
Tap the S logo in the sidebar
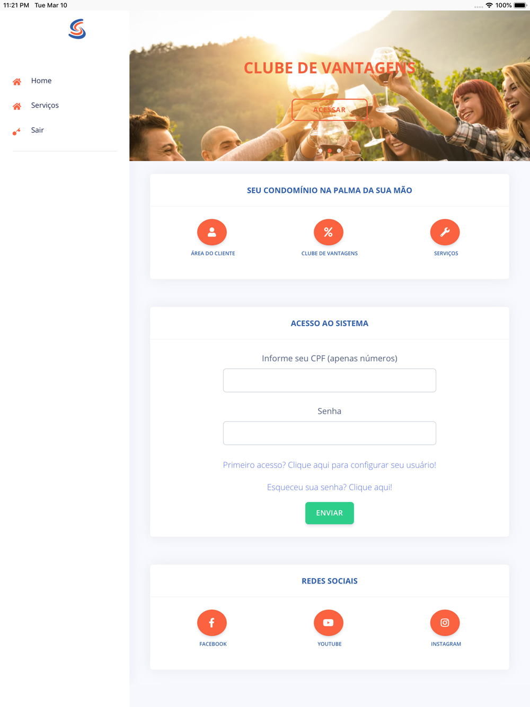tap(77, 29)
